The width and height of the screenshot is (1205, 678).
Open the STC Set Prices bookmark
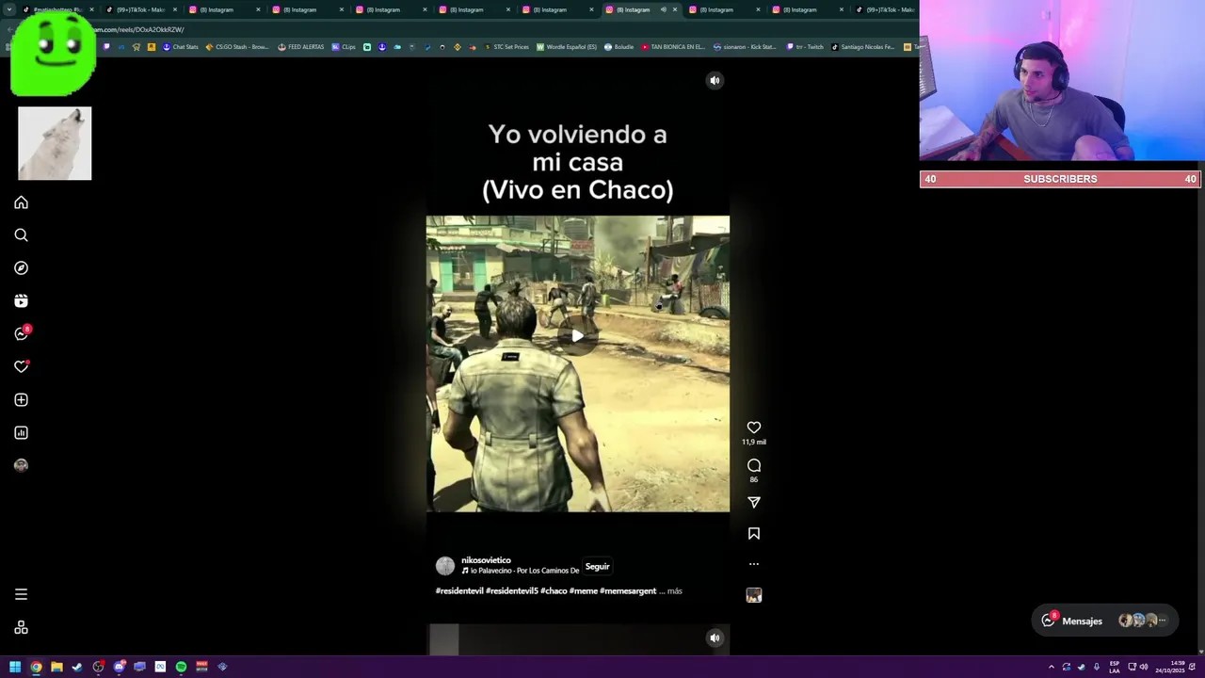(x=506, y=47)
